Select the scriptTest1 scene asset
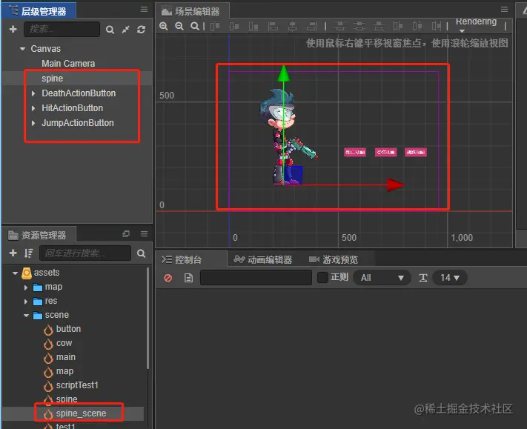This screenshot has width=527, height=429. [x=77, y=385]
